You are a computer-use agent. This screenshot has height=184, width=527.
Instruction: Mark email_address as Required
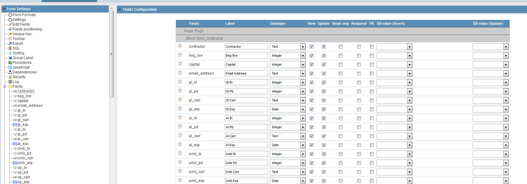pyautogui.click(x=359, y=74)
